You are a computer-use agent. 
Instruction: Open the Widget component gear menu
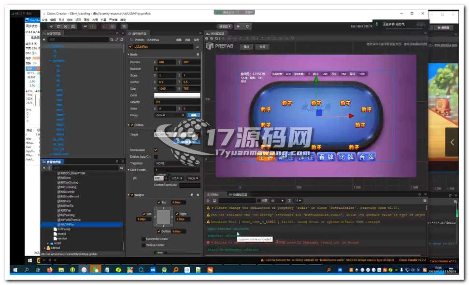[x=198, y=195]
